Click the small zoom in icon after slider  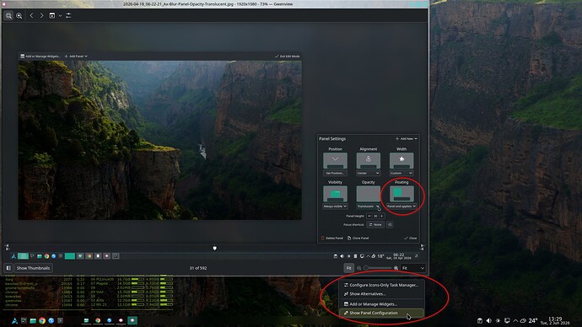pyautogui.click(x=396, y=268)
